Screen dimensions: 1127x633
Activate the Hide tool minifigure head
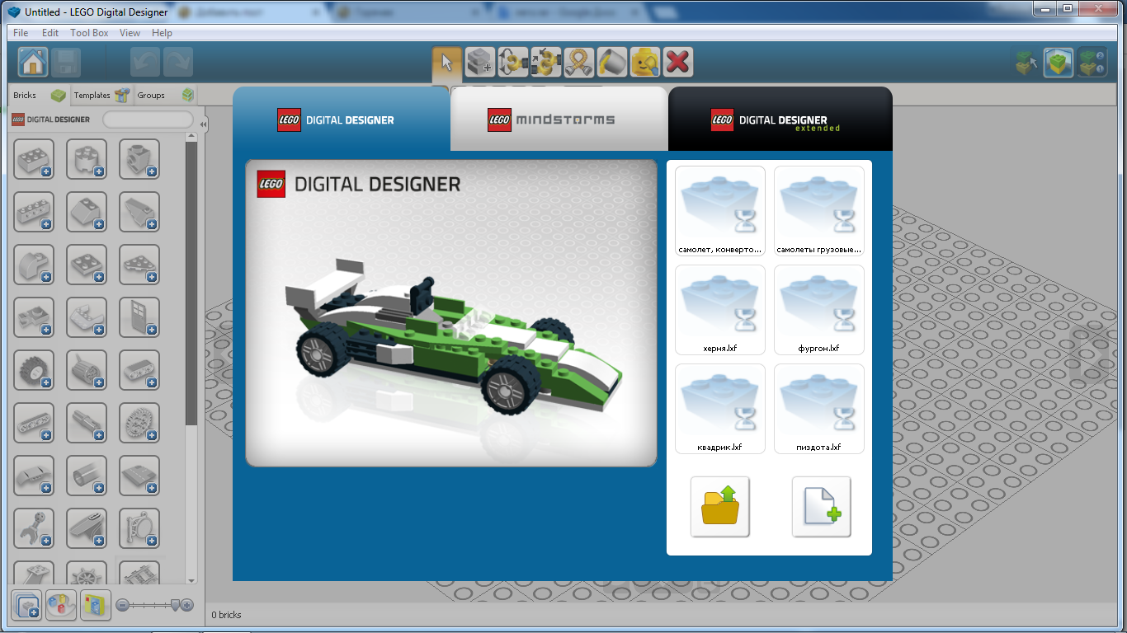(645, 62)
